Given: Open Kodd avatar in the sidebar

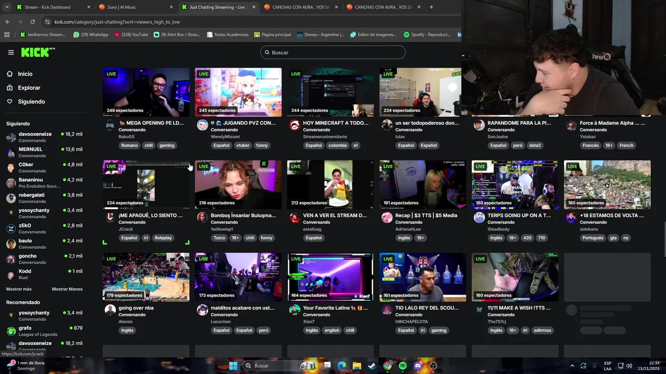Looking at the screenshot, I should point(11,274).
